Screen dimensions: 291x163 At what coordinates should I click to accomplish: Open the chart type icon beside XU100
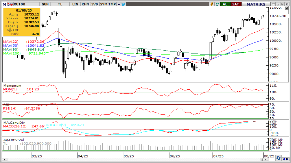pos(10,4)
